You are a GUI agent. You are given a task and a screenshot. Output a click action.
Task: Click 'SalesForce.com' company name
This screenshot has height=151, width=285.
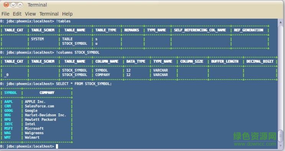point(39,106)
